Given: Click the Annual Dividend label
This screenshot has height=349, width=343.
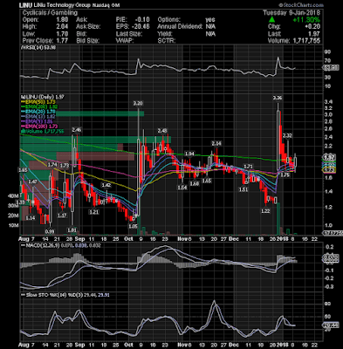Looking at the screenshot, I should point(180,27).
